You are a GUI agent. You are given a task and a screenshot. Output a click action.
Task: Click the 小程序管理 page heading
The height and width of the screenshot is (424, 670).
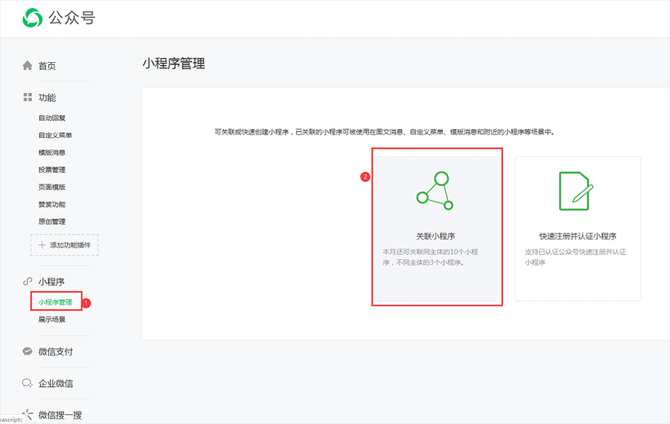[174, 63]
